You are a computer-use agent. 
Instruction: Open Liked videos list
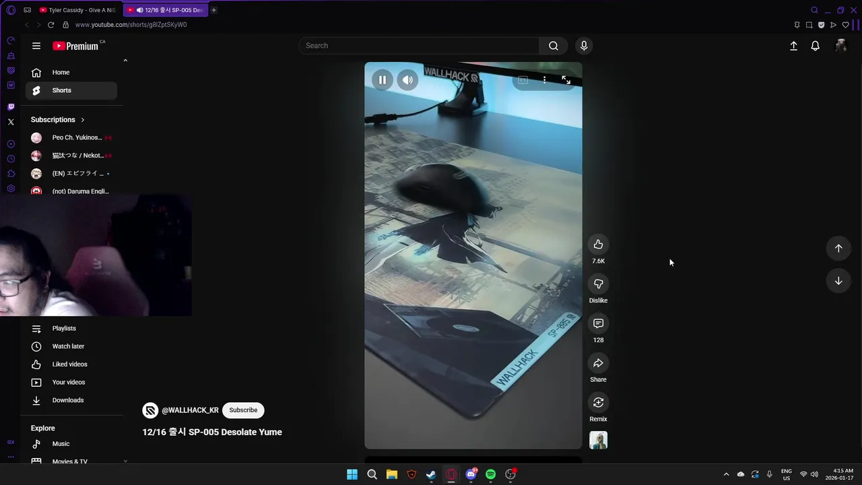[71, 364]
